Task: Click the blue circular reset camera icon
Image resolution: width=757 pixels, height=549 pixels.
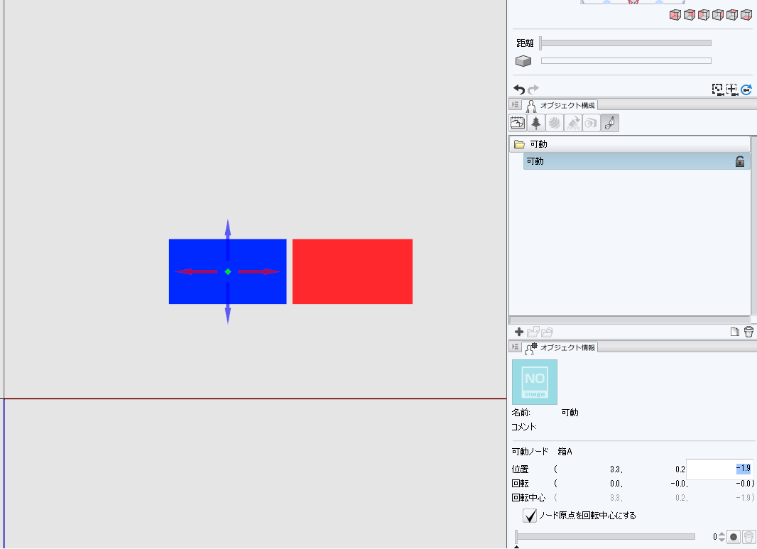Action: pos(746,89)
